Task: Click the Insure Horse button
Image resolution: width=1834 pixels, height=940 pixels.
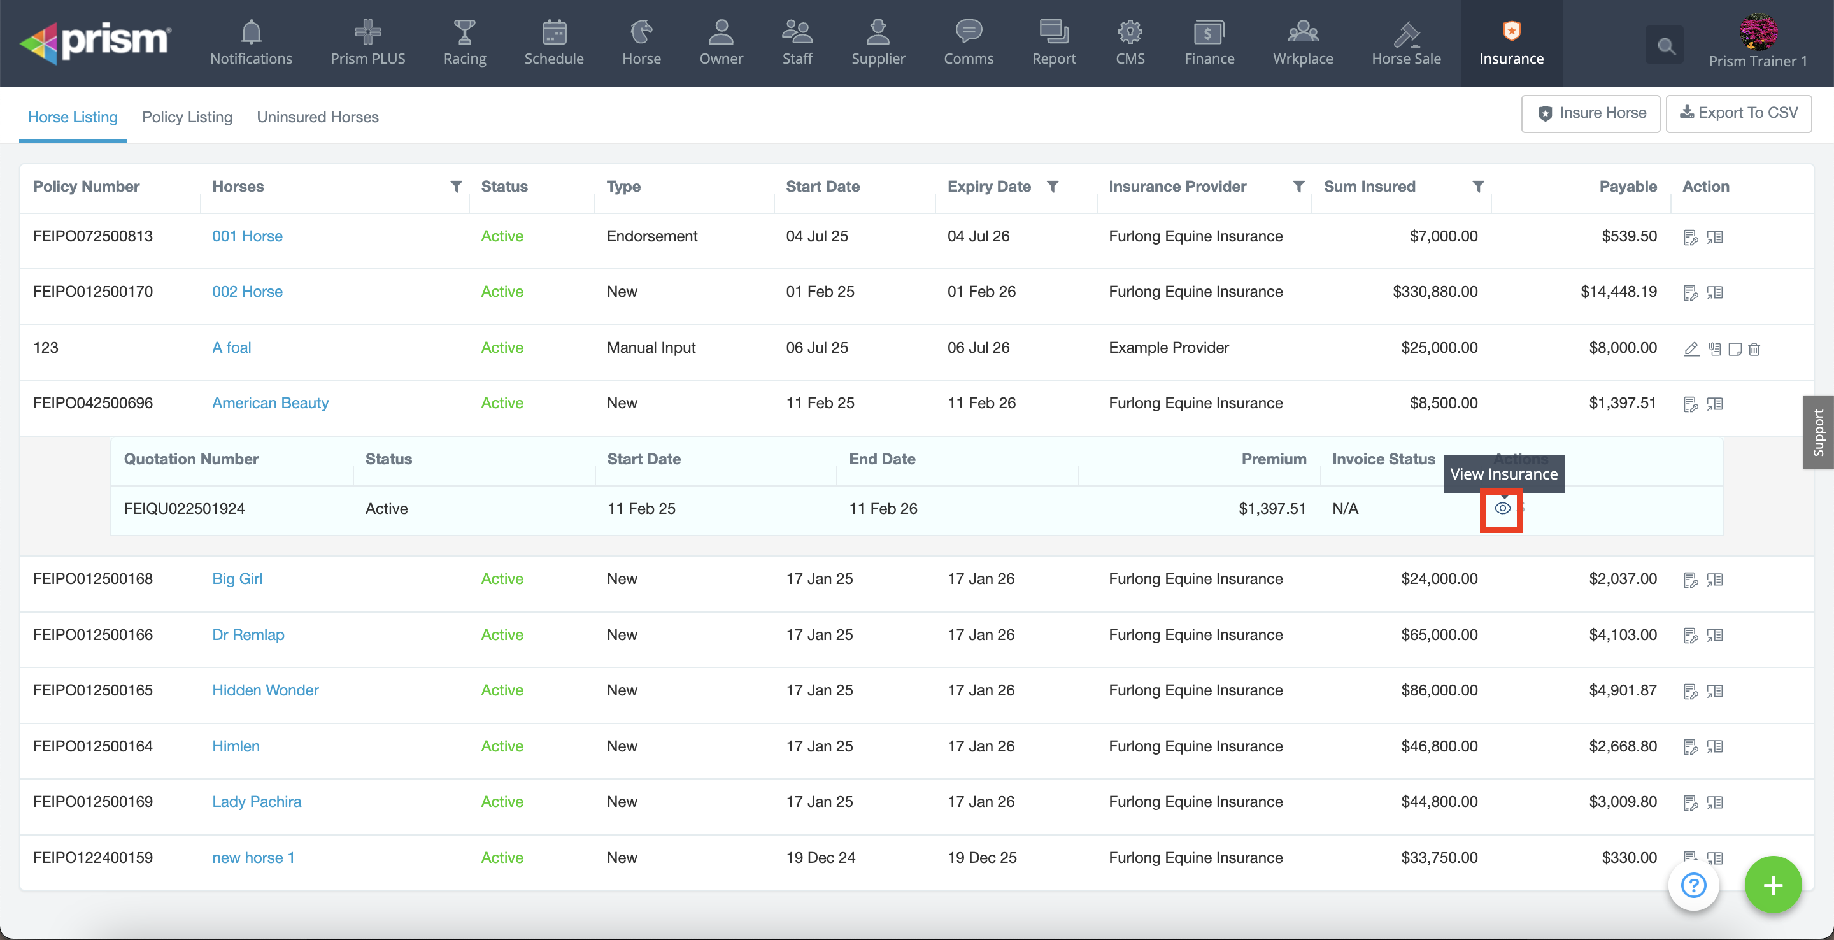Action: coord(1591,113)
